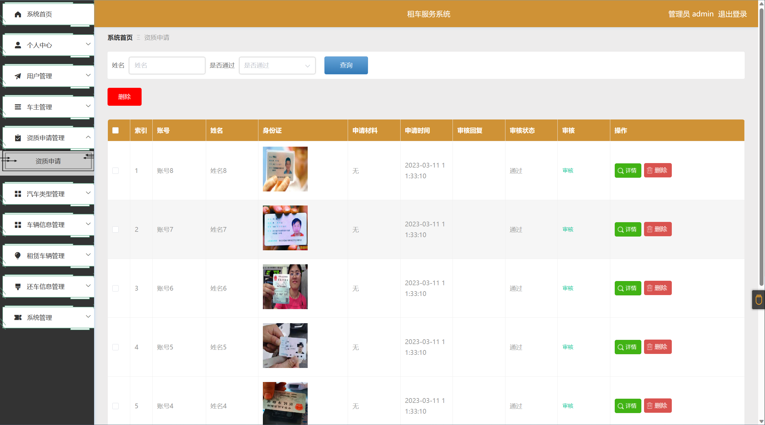This screenshot has width=765, height=425.
Task: Click the clipboard icon for 资质申请管理
Action: tap(18, 138)
